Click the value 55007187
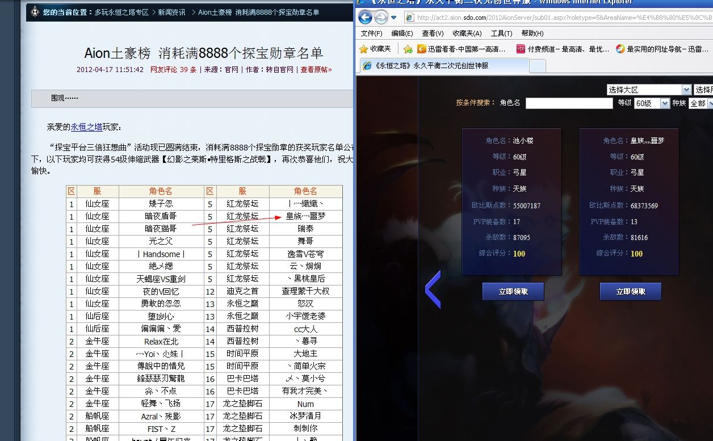Viewport: 713px width, 441px height. point(527,205)
